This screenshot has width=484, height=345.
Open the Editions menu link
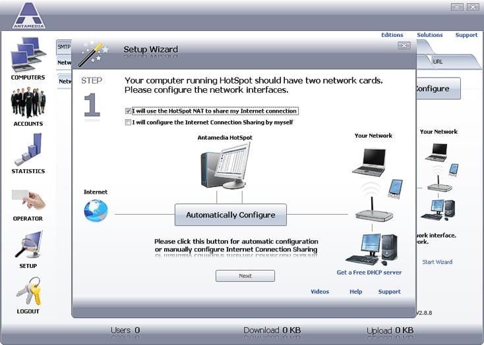point(392,35)
